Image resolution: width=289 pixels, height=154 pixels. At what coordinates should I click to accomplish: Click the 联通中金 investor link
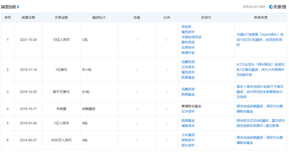188,53
